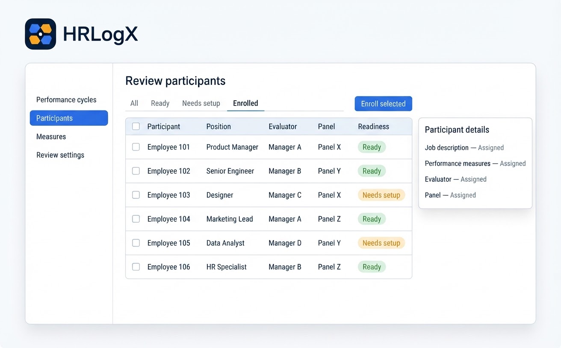Click the Participant details heading
The width and height of the screenshot is (561, 348).
(457, 130)
